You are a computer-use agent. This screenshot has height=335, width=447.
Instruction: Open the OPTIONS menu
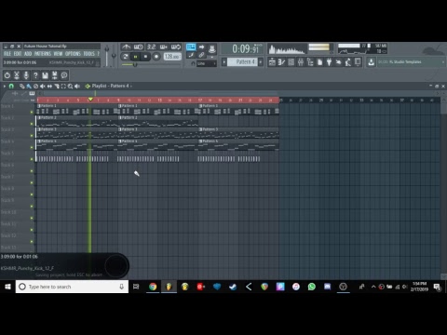(73, 54)
